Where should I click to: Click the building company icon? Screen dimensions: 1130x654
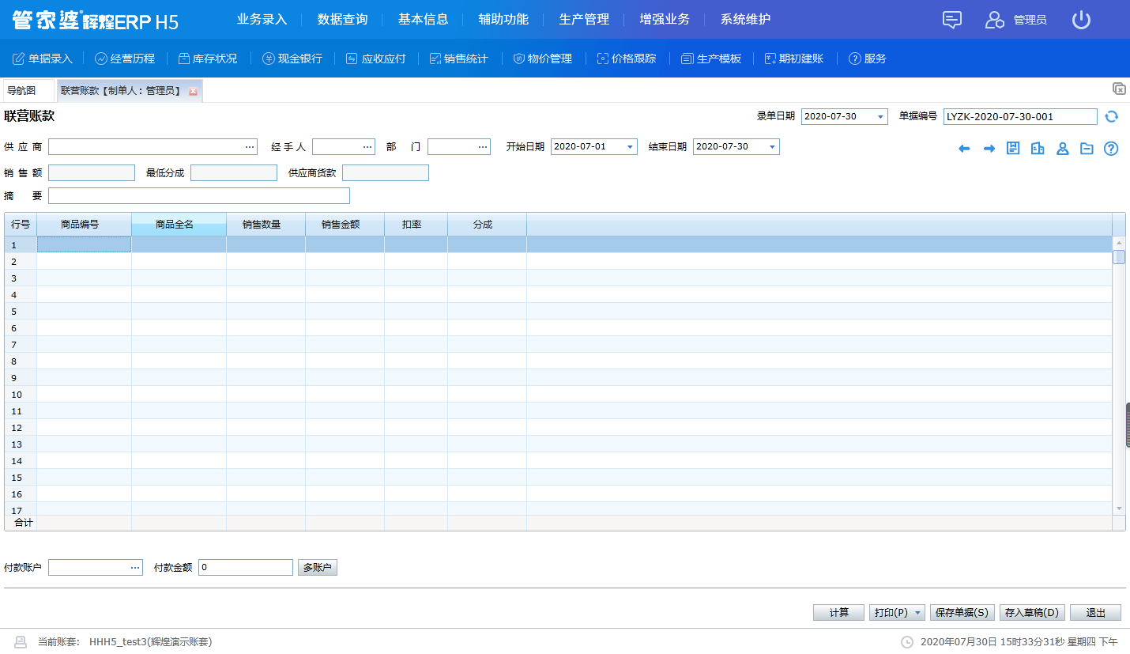click(x=1038, y=148)
